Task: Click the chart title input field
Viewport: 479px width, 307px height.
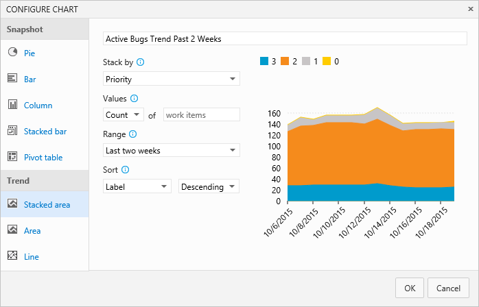Action: coord(285,39)
